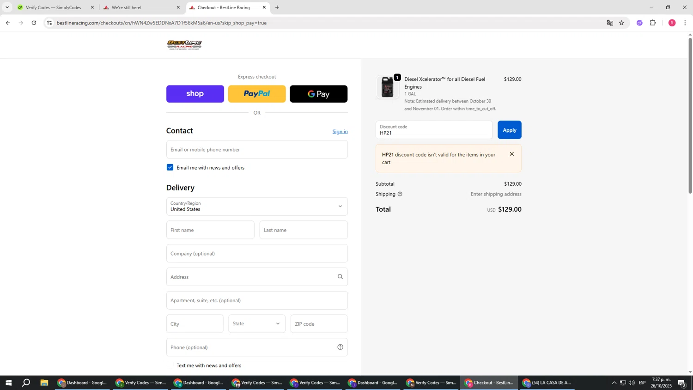The width and height of the screenshot is (693, 390).
Task: Open the Windows Start menu
Action: tap(8, 383)
